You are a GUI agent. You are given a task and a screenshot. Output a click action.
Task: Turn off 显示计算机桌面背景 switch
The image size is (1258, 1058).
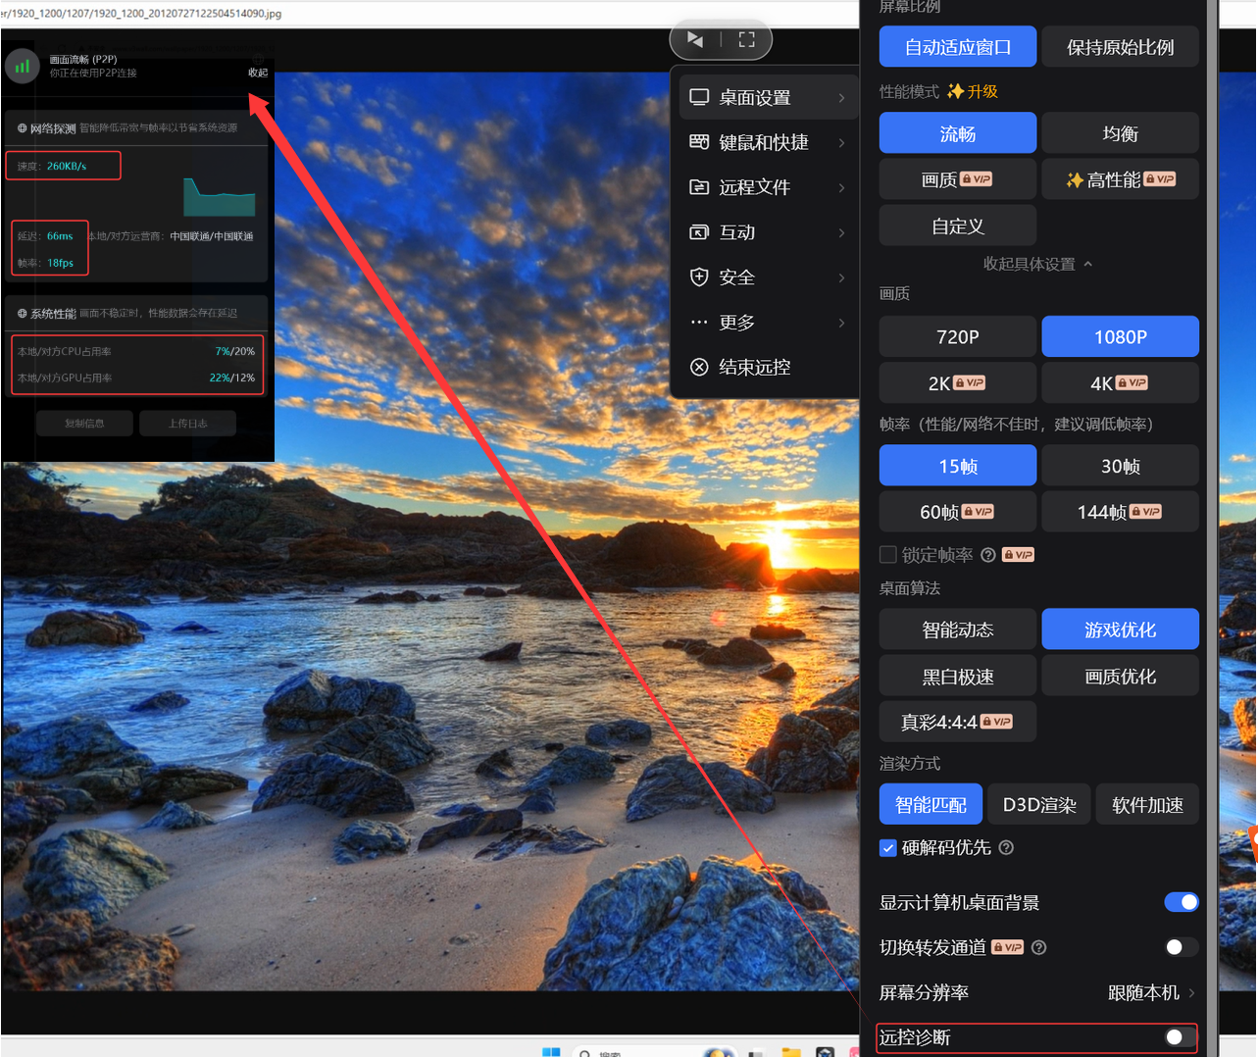click(1181, 902)
